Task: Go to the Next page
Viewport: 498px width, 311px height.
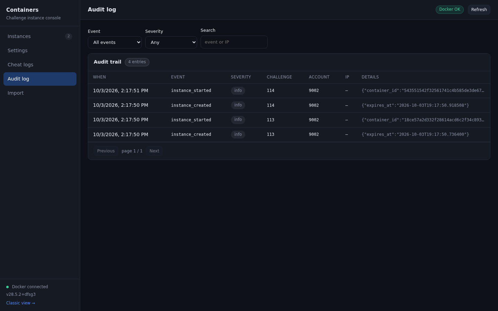Action: point(154,151)
